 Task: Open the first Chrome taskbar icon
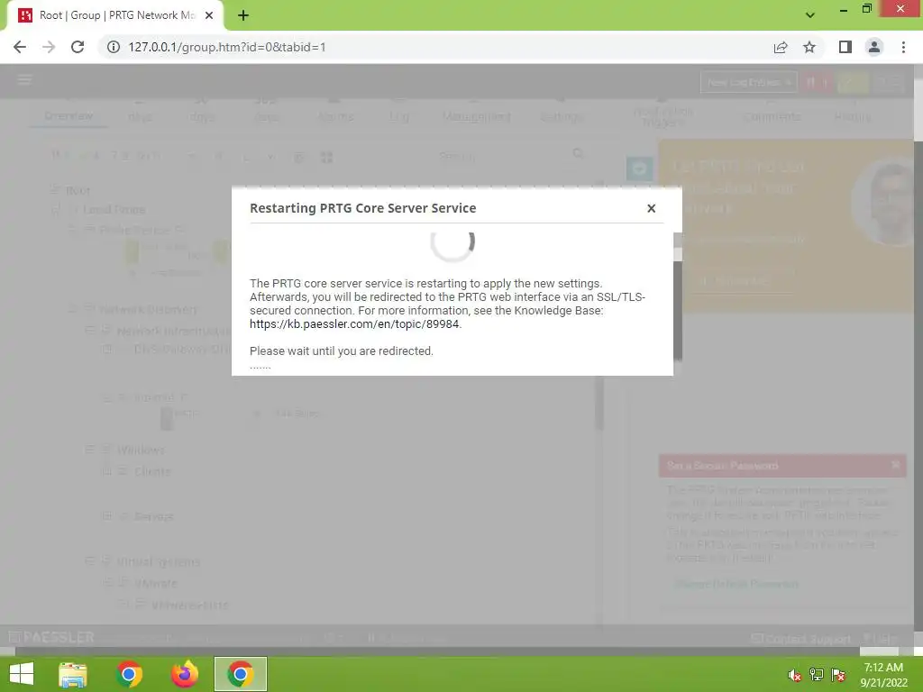[x=129, y=674]
